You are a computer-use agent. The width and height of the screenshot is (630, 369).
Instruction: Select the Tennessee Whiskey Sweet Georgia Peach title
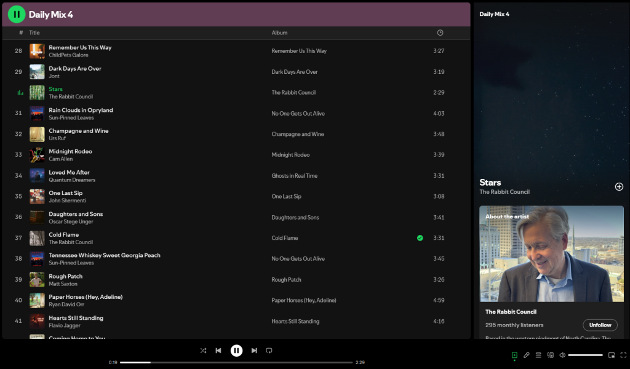[x=105, y=255]
